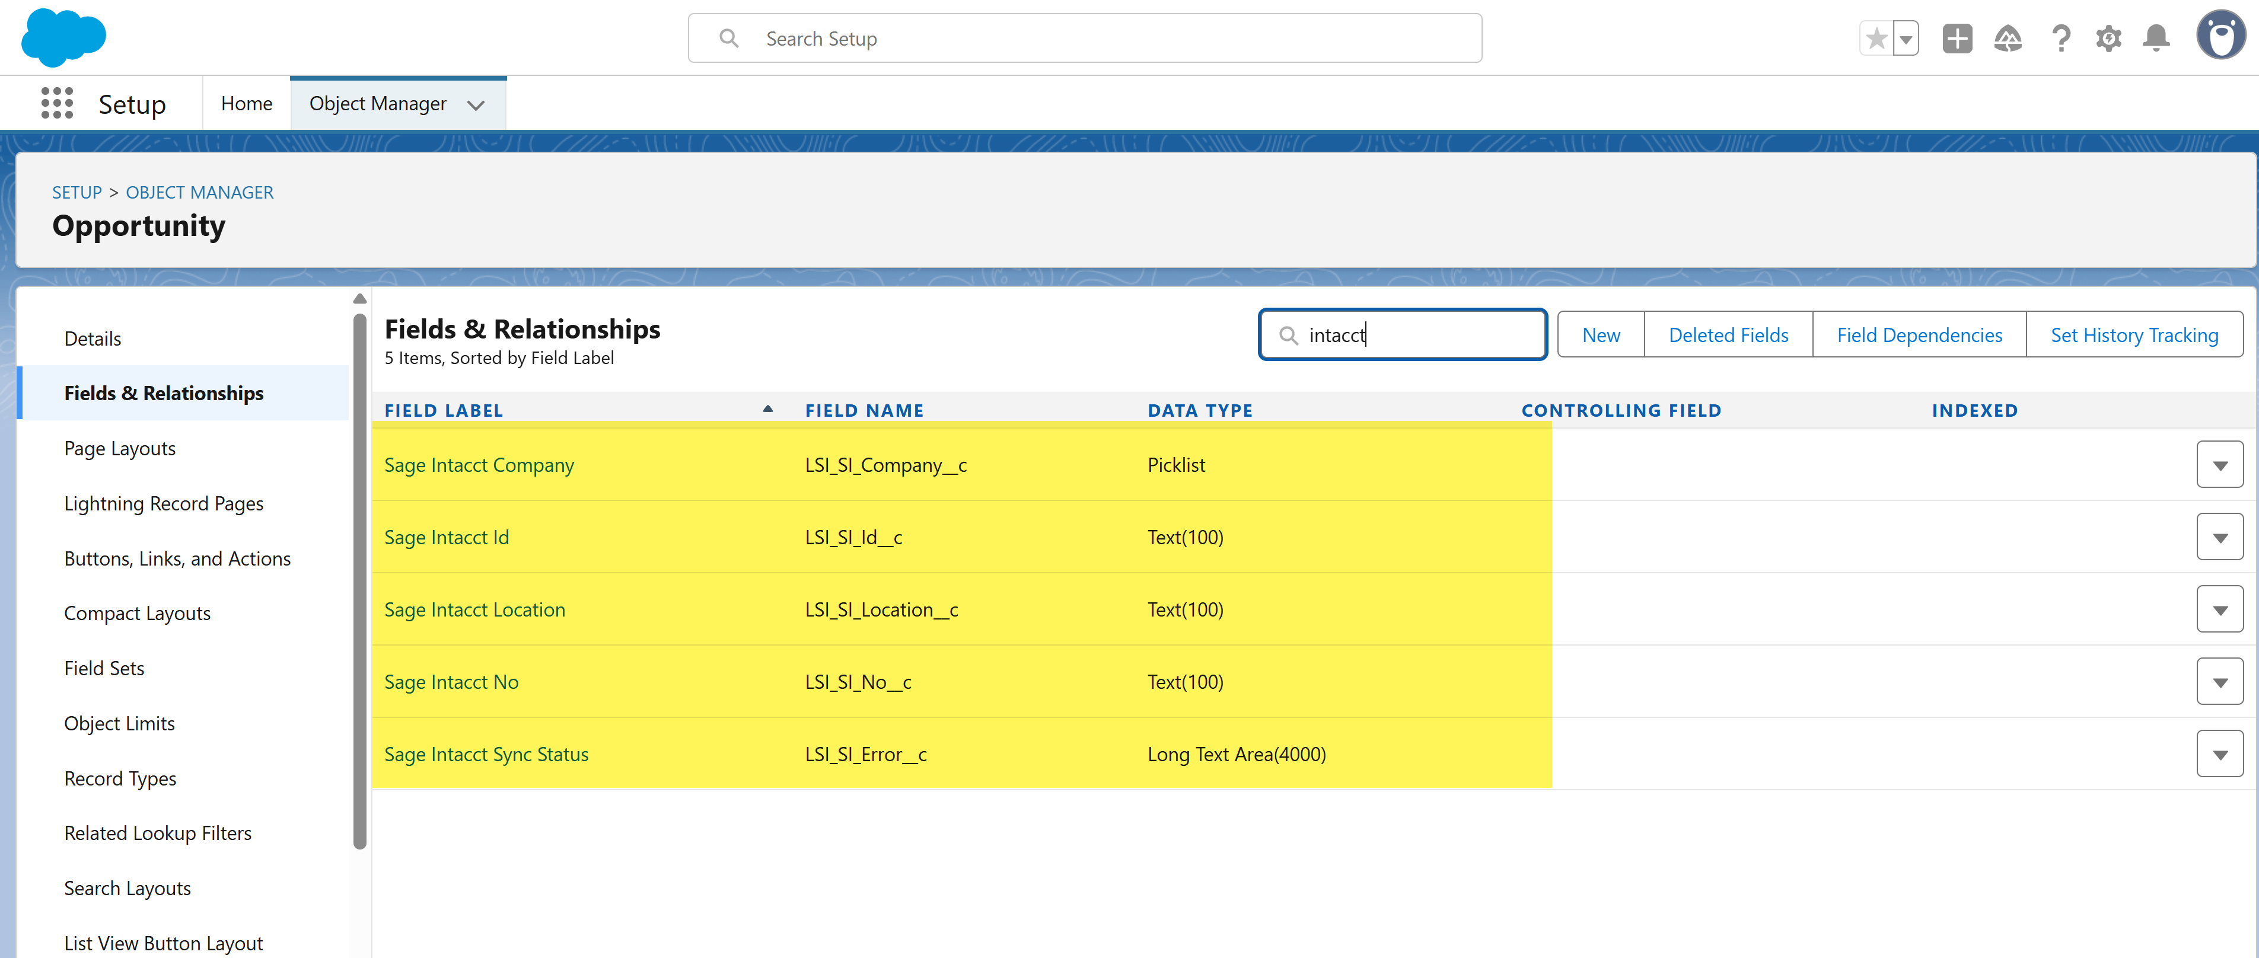
Task: Open row actions for Sage Intacct Location
Action: pos(2219,610)
